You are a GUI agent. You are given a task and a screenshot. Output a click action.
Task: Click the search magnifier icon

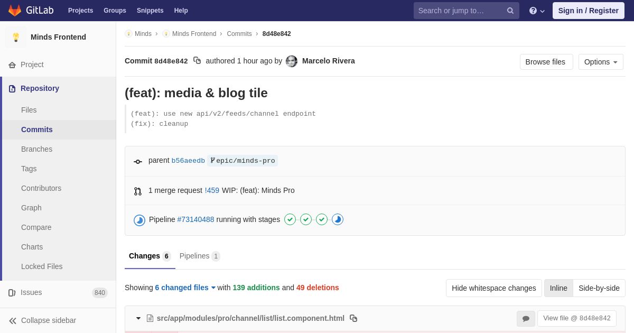(x=510, y=11)
